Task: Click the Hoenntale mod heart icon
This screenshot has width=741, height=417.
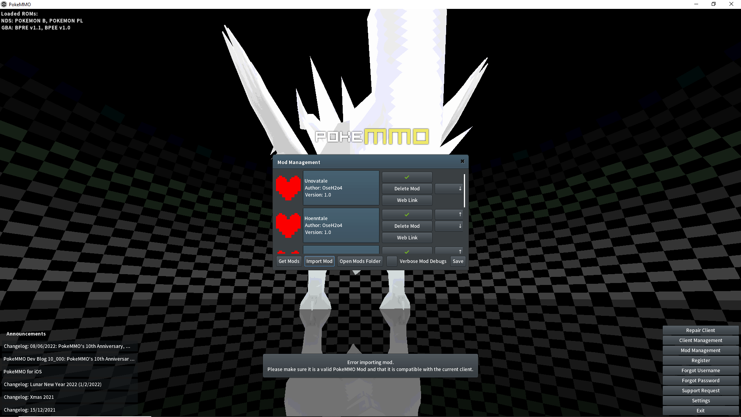Action: pos(289,225)
